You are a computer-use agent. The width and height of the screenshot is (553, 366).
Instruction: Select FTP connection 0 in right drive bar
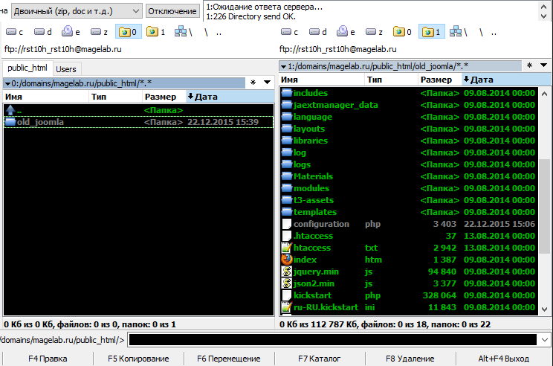coord(401,32)
